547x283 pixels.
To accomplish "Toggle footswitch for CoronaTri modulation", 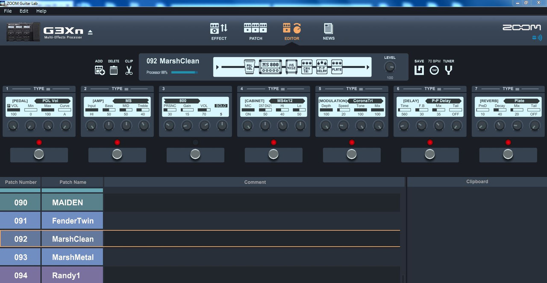I will [x=352, y=155].
